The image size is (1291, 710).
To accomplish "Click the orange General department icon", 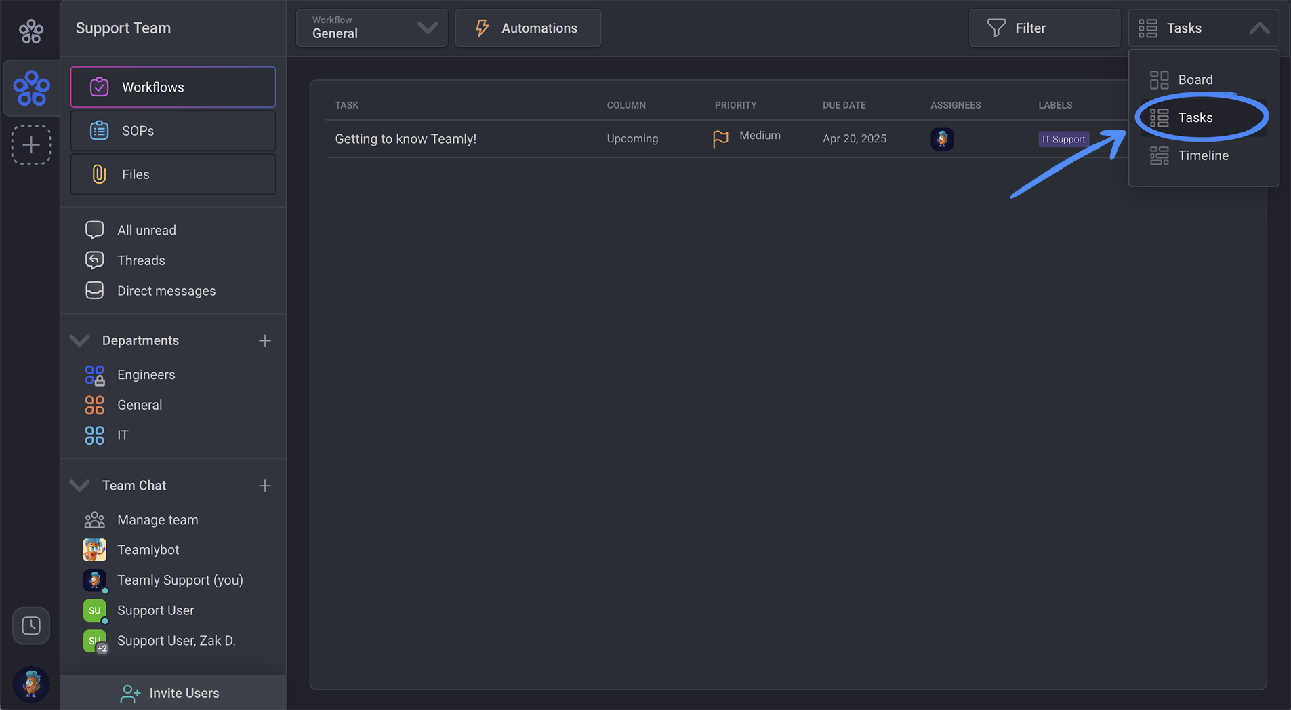I will [x=94, y=405].
